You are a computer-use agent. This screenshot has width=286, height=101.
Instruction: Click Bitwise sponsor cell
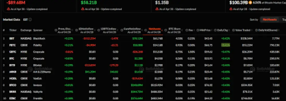pos(38,65)
